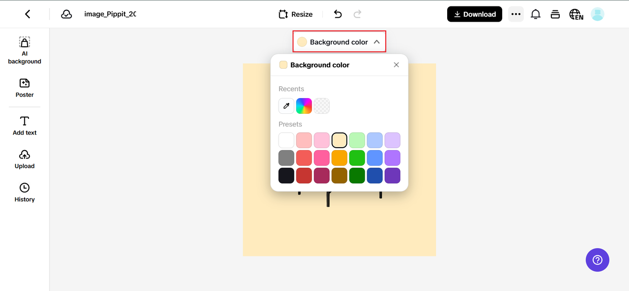Open the rainbow custom color picker

[304, 106]
